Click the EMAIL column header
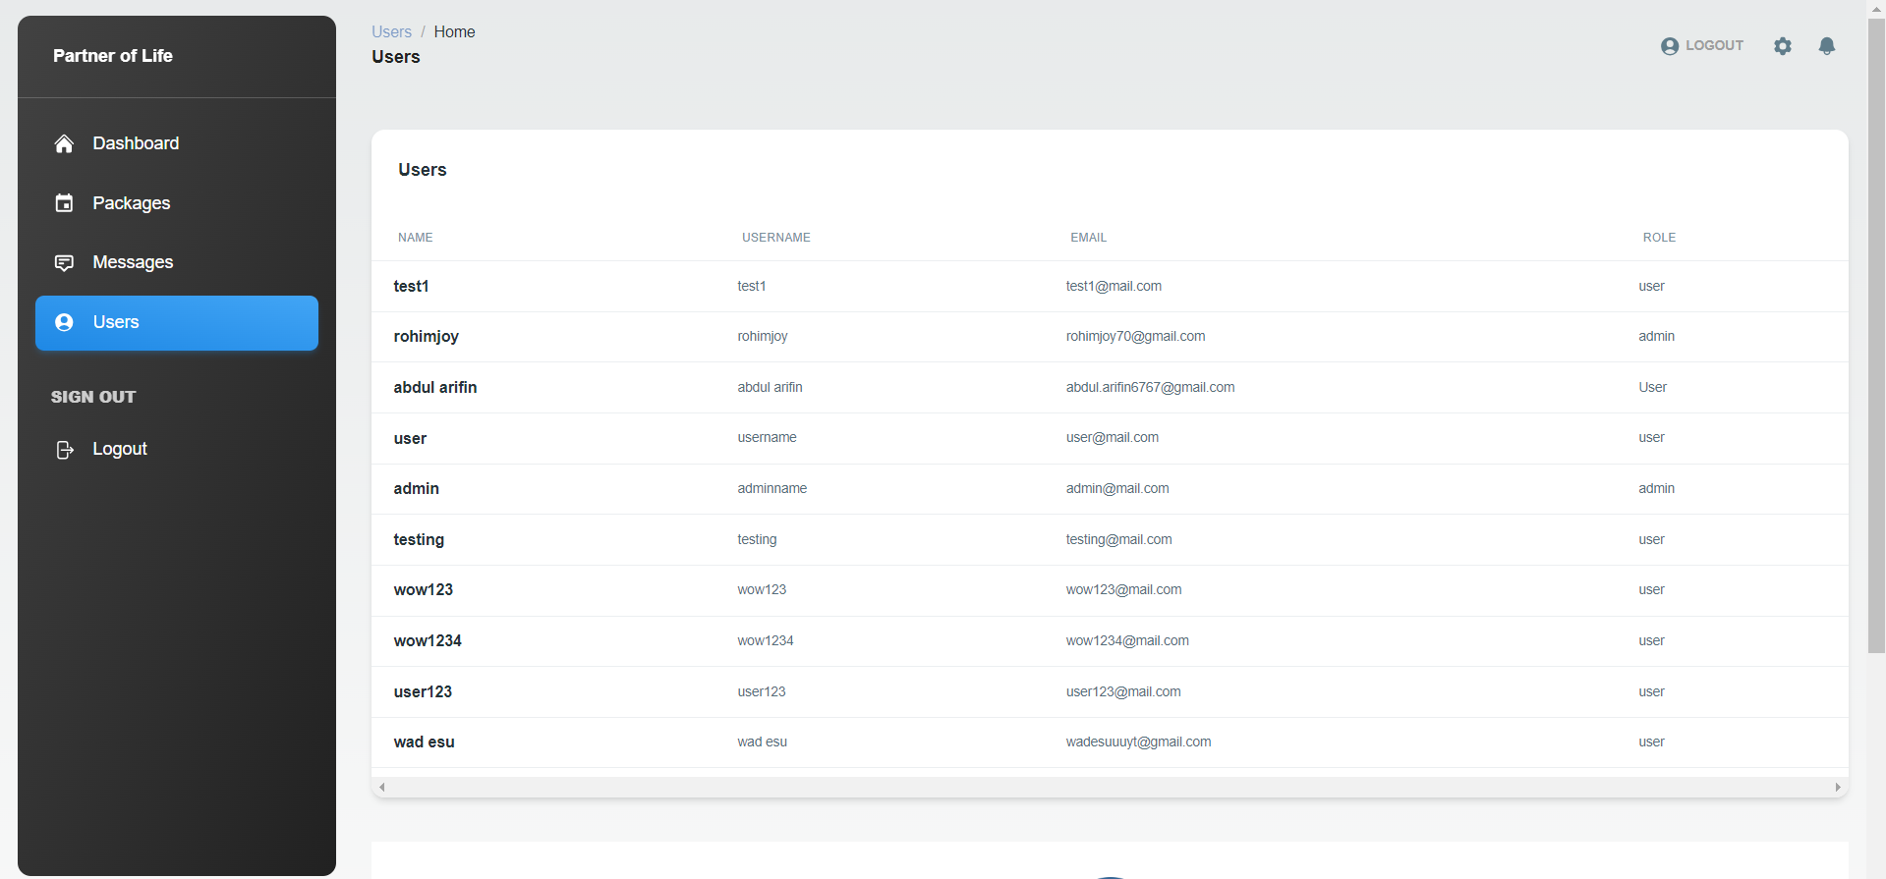The image size is (1886, 879). [1088, 238]
